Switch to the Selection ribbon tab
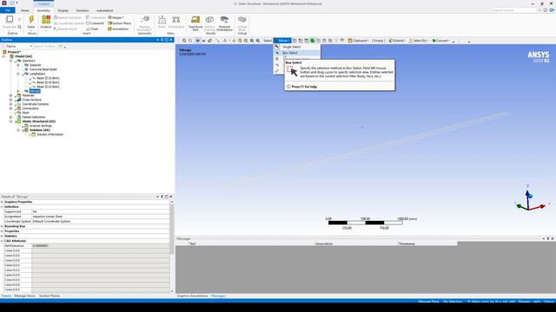556x312 pixels. [x=83, y=10]
